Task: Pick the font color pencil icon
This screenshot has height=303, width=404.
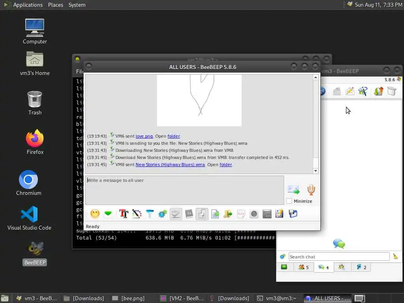Action: click(x=137, y=214)
